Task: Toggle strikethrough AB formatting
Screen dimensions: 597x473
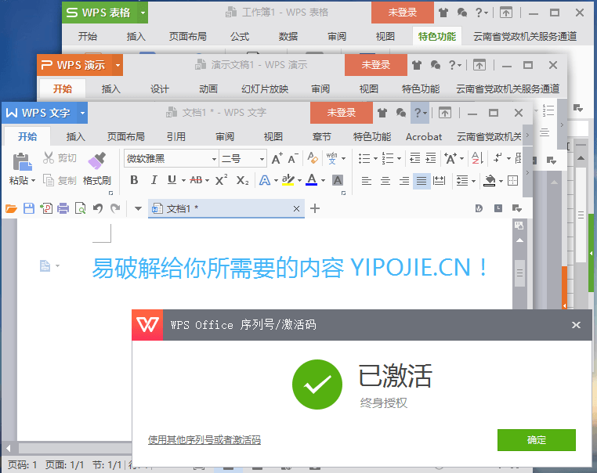Action: click(x=196, y=180)
